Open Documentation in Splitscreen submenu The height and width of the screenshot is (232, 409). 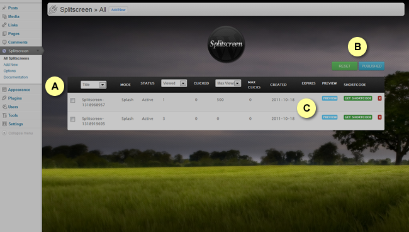pyautogui.click(x=16, y=77)
